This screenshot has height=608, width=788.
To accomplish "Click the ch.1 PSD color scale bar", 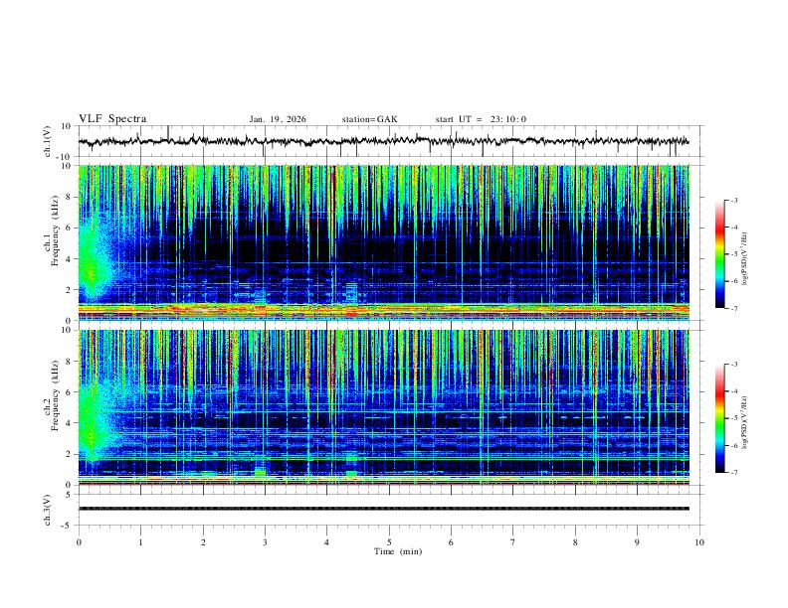I will point(719,254).
